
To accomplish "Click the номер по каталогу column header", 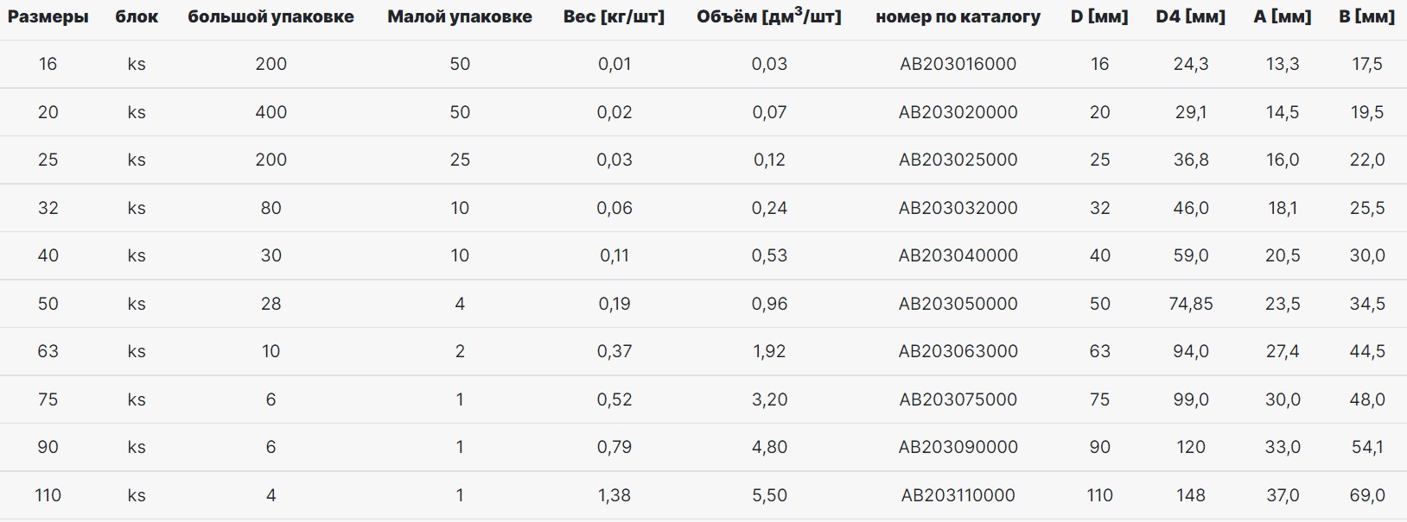I will click(958, 16).
